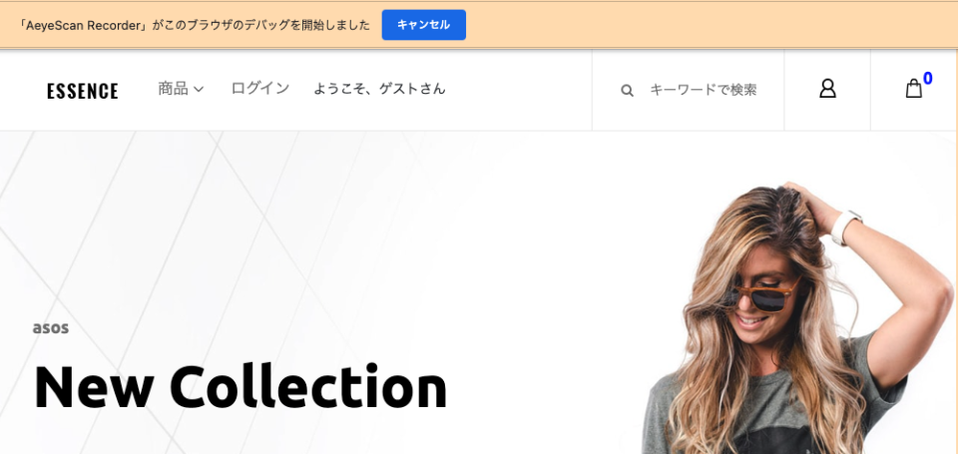Click the ようこそ、ゲストさん greeting text

pos(379,89)
